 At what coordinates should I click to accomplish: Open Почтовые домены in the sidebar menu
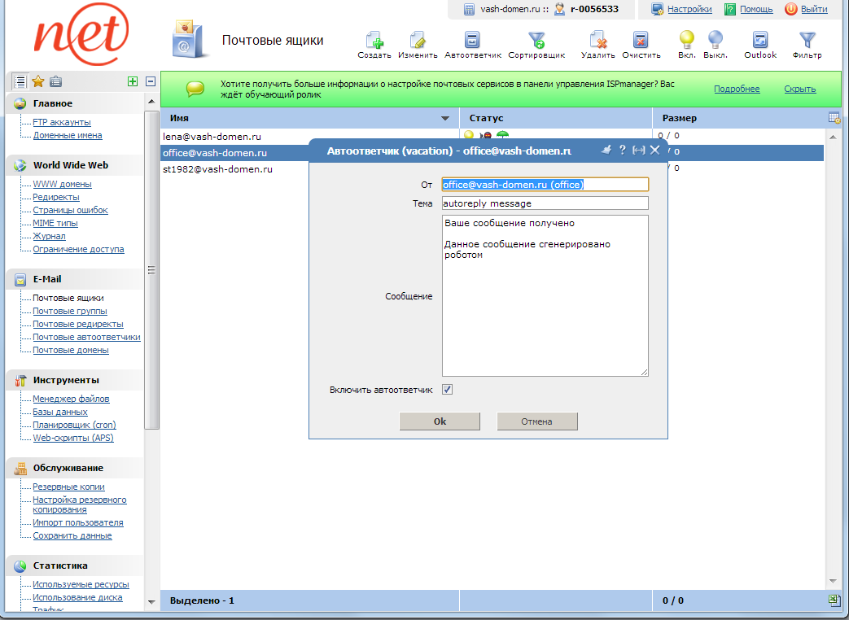[x=71, y=351]
